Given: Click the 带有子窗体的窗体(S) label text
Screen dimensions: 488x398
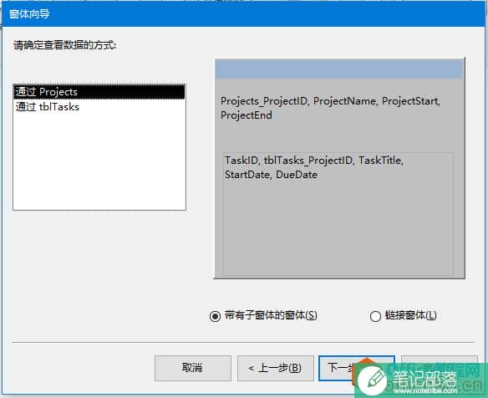Looking at the screenshot, I should click(x=271, y=315).
